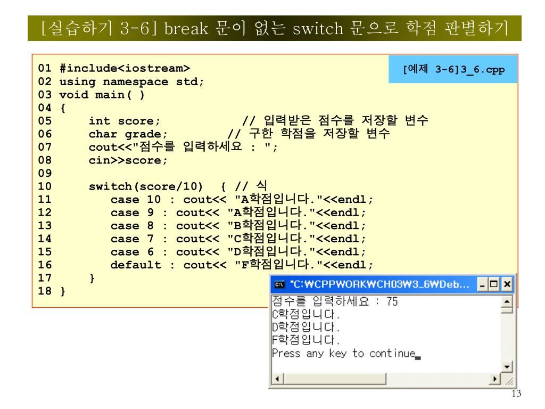Viewport: 545px width, 409px height.
Task: Click slide page number 13
Action: [x=516, y=394]
